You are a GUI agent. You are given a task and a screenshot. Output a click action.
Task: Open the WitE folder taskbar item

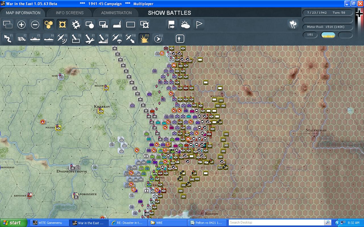point(168,223)
